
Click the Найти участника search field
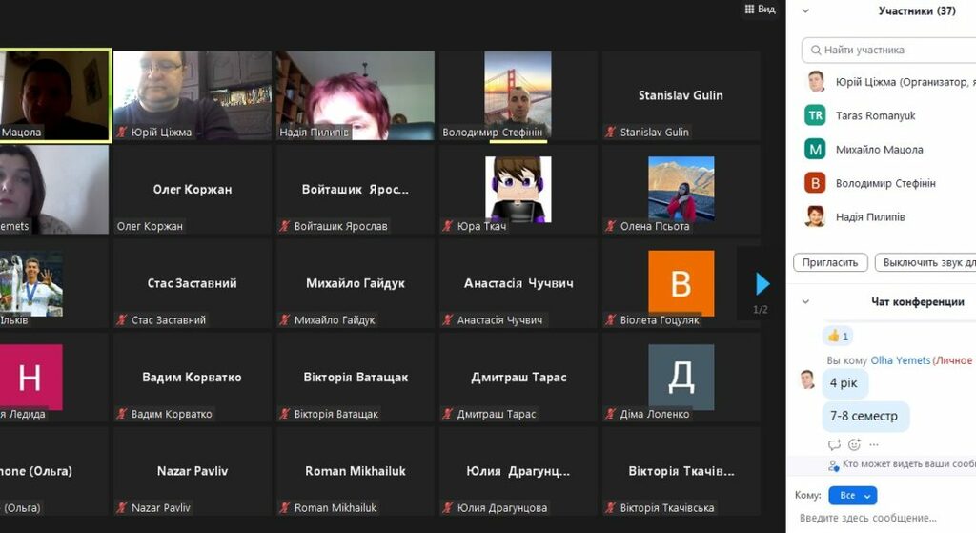click(891, 50)
